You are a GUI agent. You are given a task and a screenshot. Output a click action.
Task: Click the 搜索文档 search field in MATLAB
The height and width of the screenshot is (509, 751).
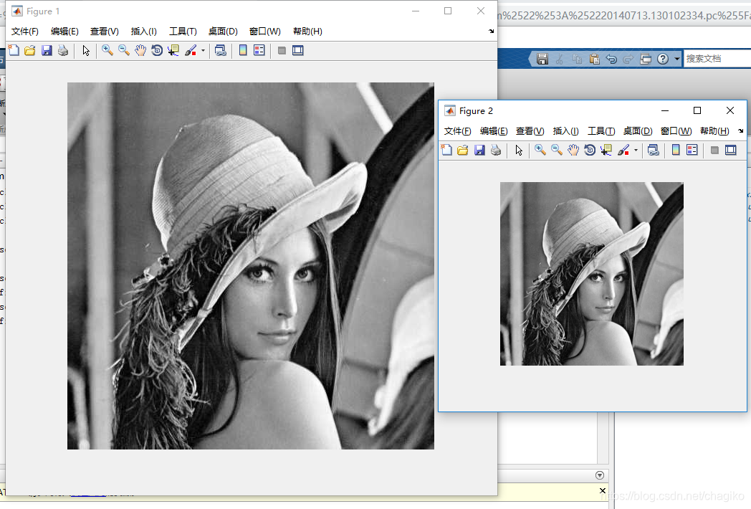coord(717,59)
